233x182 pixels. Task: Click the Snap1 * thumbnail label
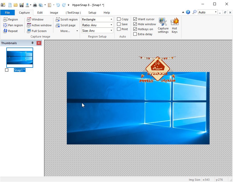coord(20,70)
